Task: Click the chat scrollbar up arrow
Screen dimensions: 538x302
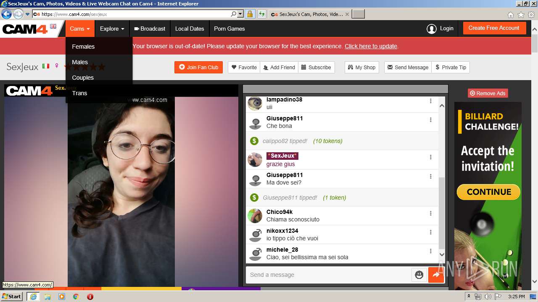Action: 442,106
